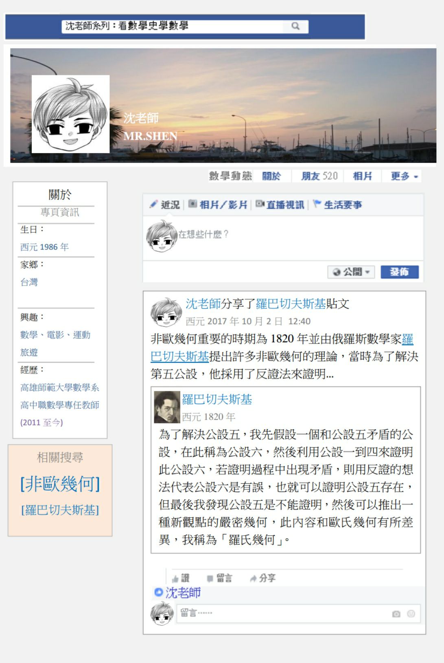Select the 相片/影片 photo icon
Image resolution: width=444 pixels, height=663 pixels.
[192, 204]
